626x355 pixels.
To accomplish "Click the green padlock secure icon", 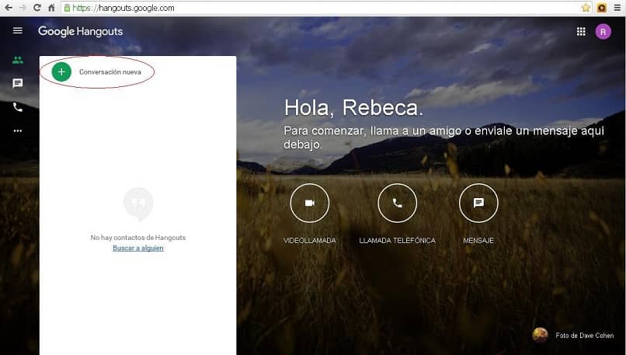I will (x=67, y=8).
